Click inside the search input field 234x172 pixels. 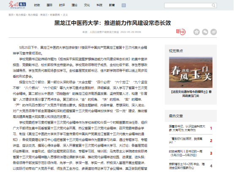tap(188, 5)
